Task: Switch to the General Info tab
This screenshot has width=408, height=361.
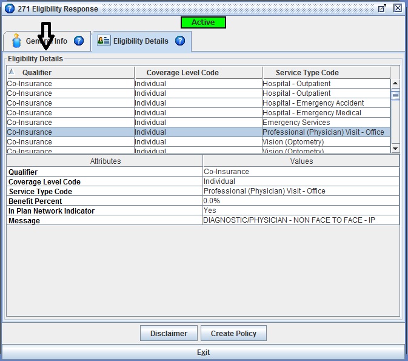Action: pos(47,41)
